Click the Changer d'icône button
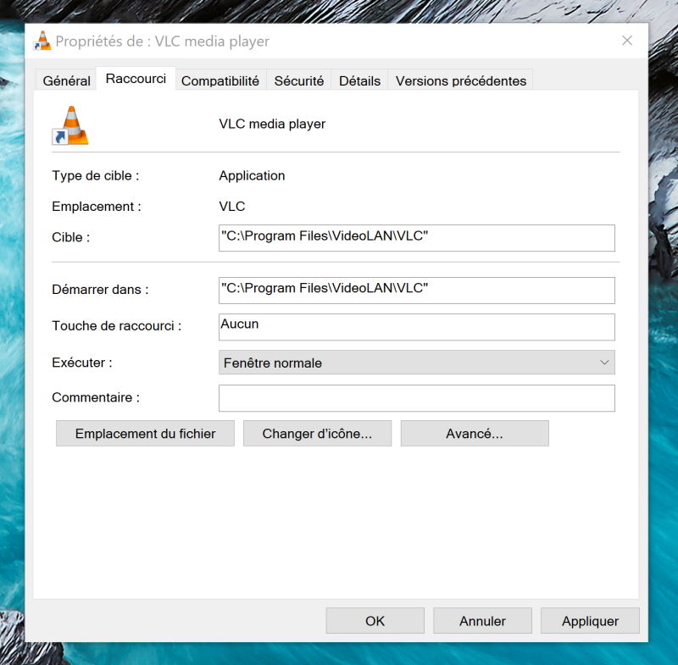The image size is (678, 665). point(317,434)
